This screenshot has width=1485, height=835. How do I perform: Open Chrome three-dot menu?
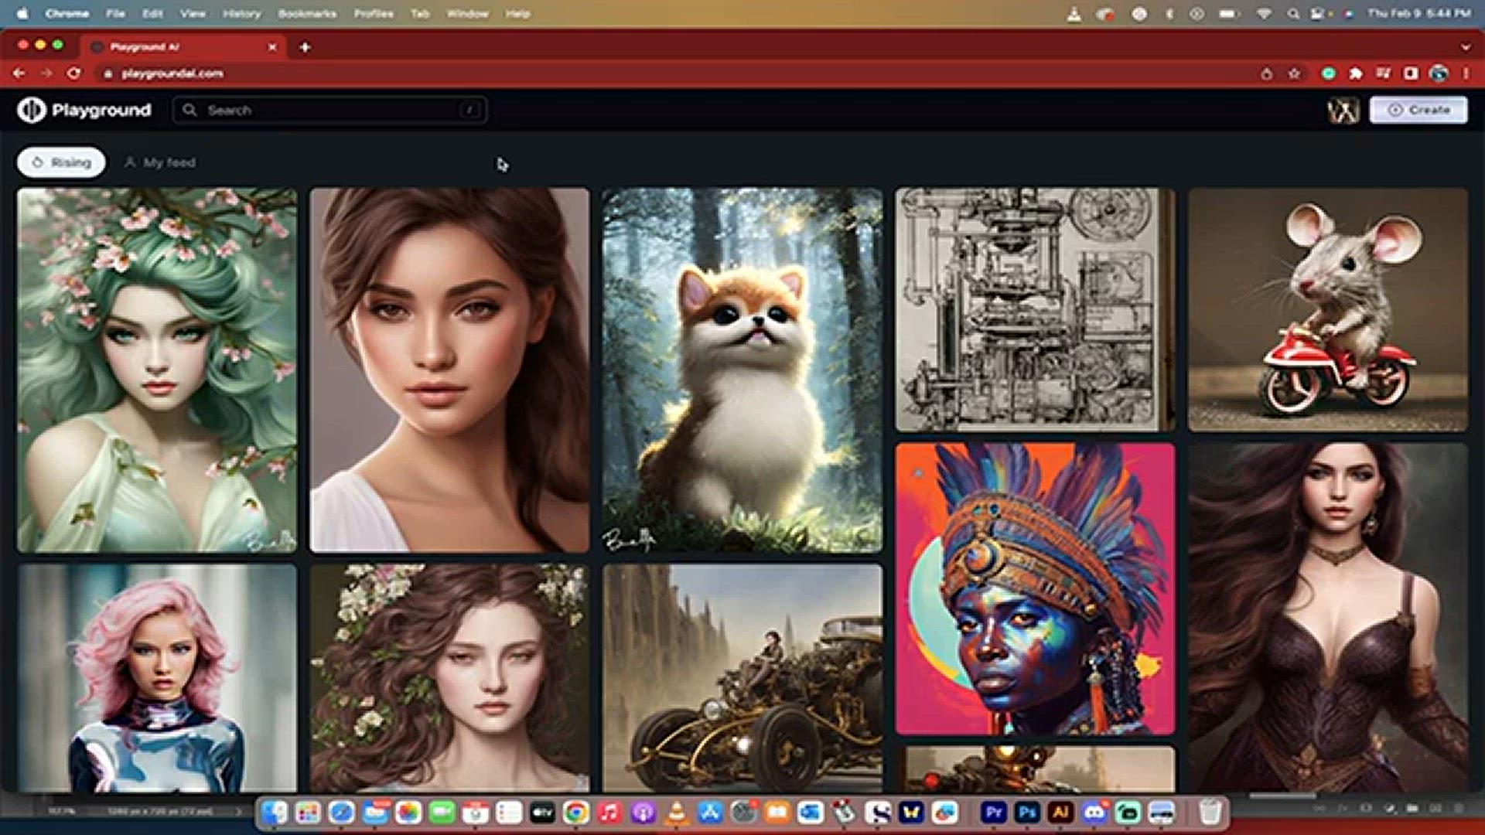coord(1466,73)
